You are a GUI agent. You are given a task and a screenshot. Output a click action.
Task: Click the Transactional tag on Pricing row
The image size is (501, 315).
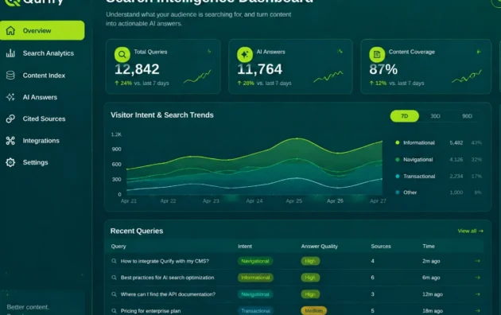pyautogui.click(x=255, y=311)
